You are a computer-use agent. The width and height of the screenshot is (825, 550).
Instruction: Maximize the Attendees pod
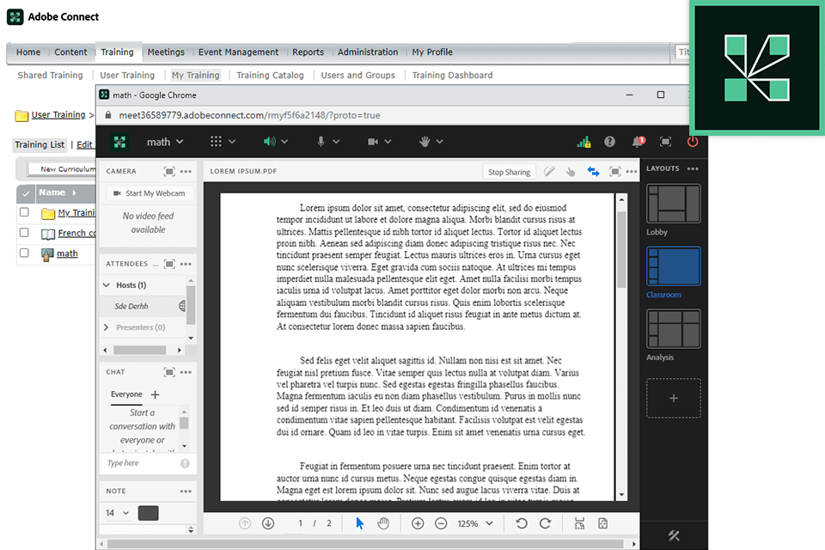coord(169,264)
